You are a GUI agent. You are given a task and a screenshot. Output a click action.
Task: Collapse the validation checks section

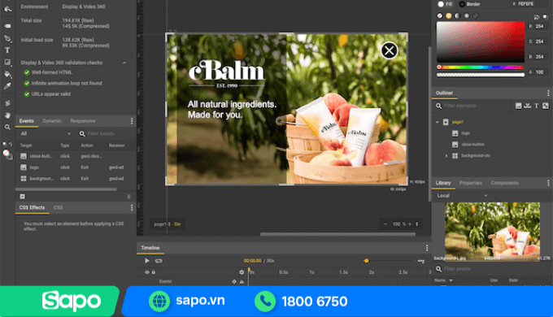coord(124,63)
